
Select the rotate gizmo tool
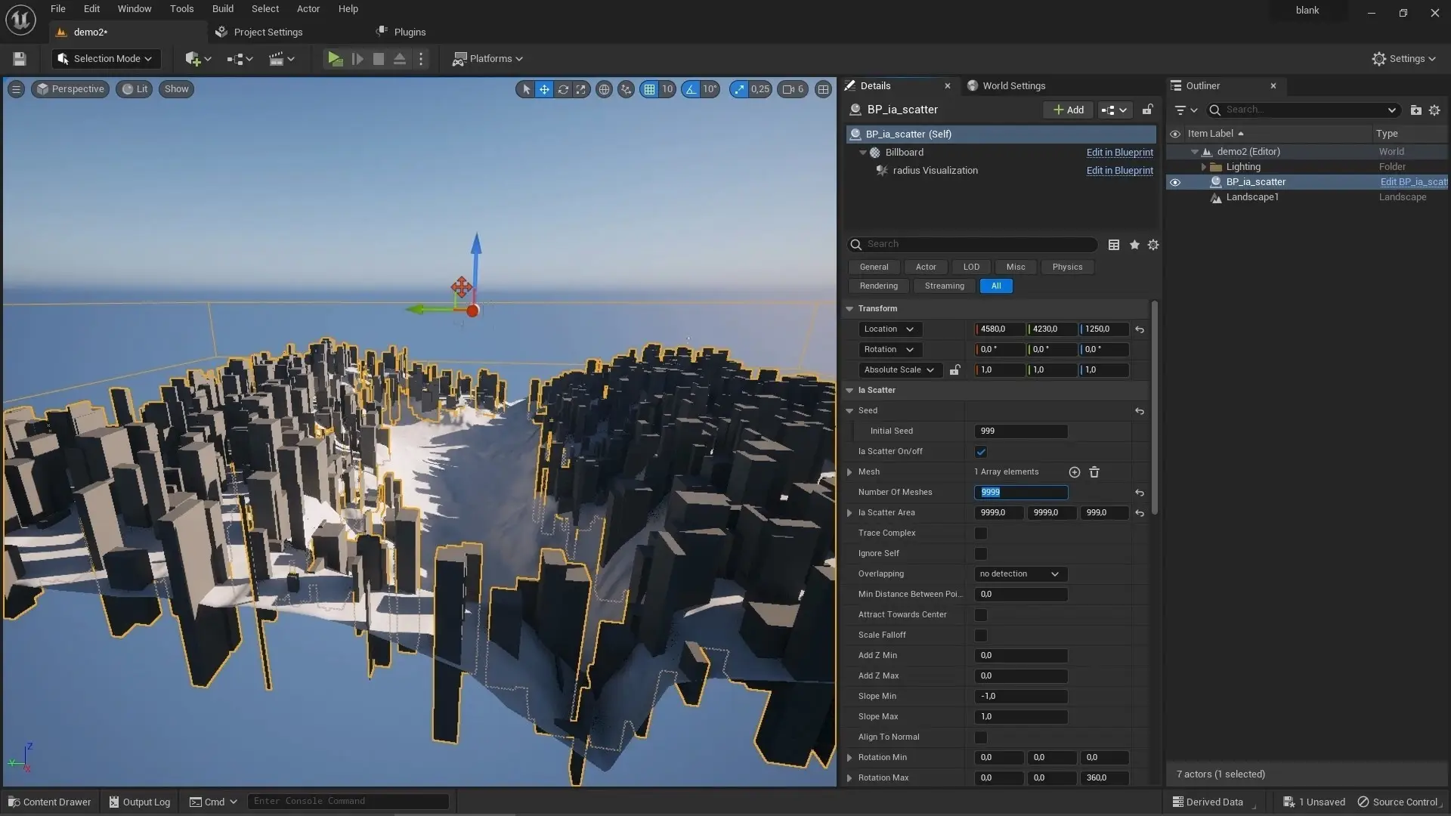[x=563, y=89]
